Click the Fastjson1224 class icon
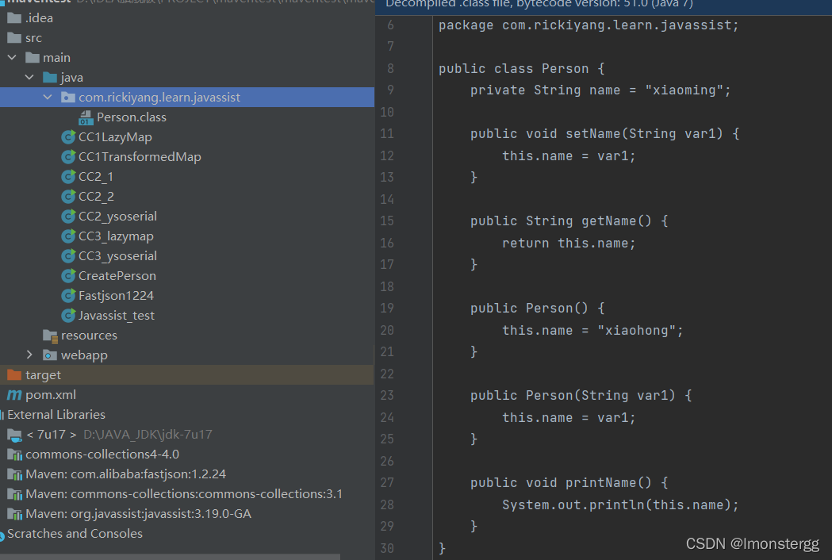 coord(68,296)
